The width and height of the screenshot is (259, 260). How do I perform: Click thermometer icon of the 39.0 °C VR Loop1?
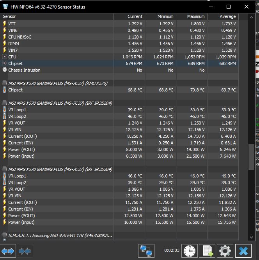tap(5, 110)
